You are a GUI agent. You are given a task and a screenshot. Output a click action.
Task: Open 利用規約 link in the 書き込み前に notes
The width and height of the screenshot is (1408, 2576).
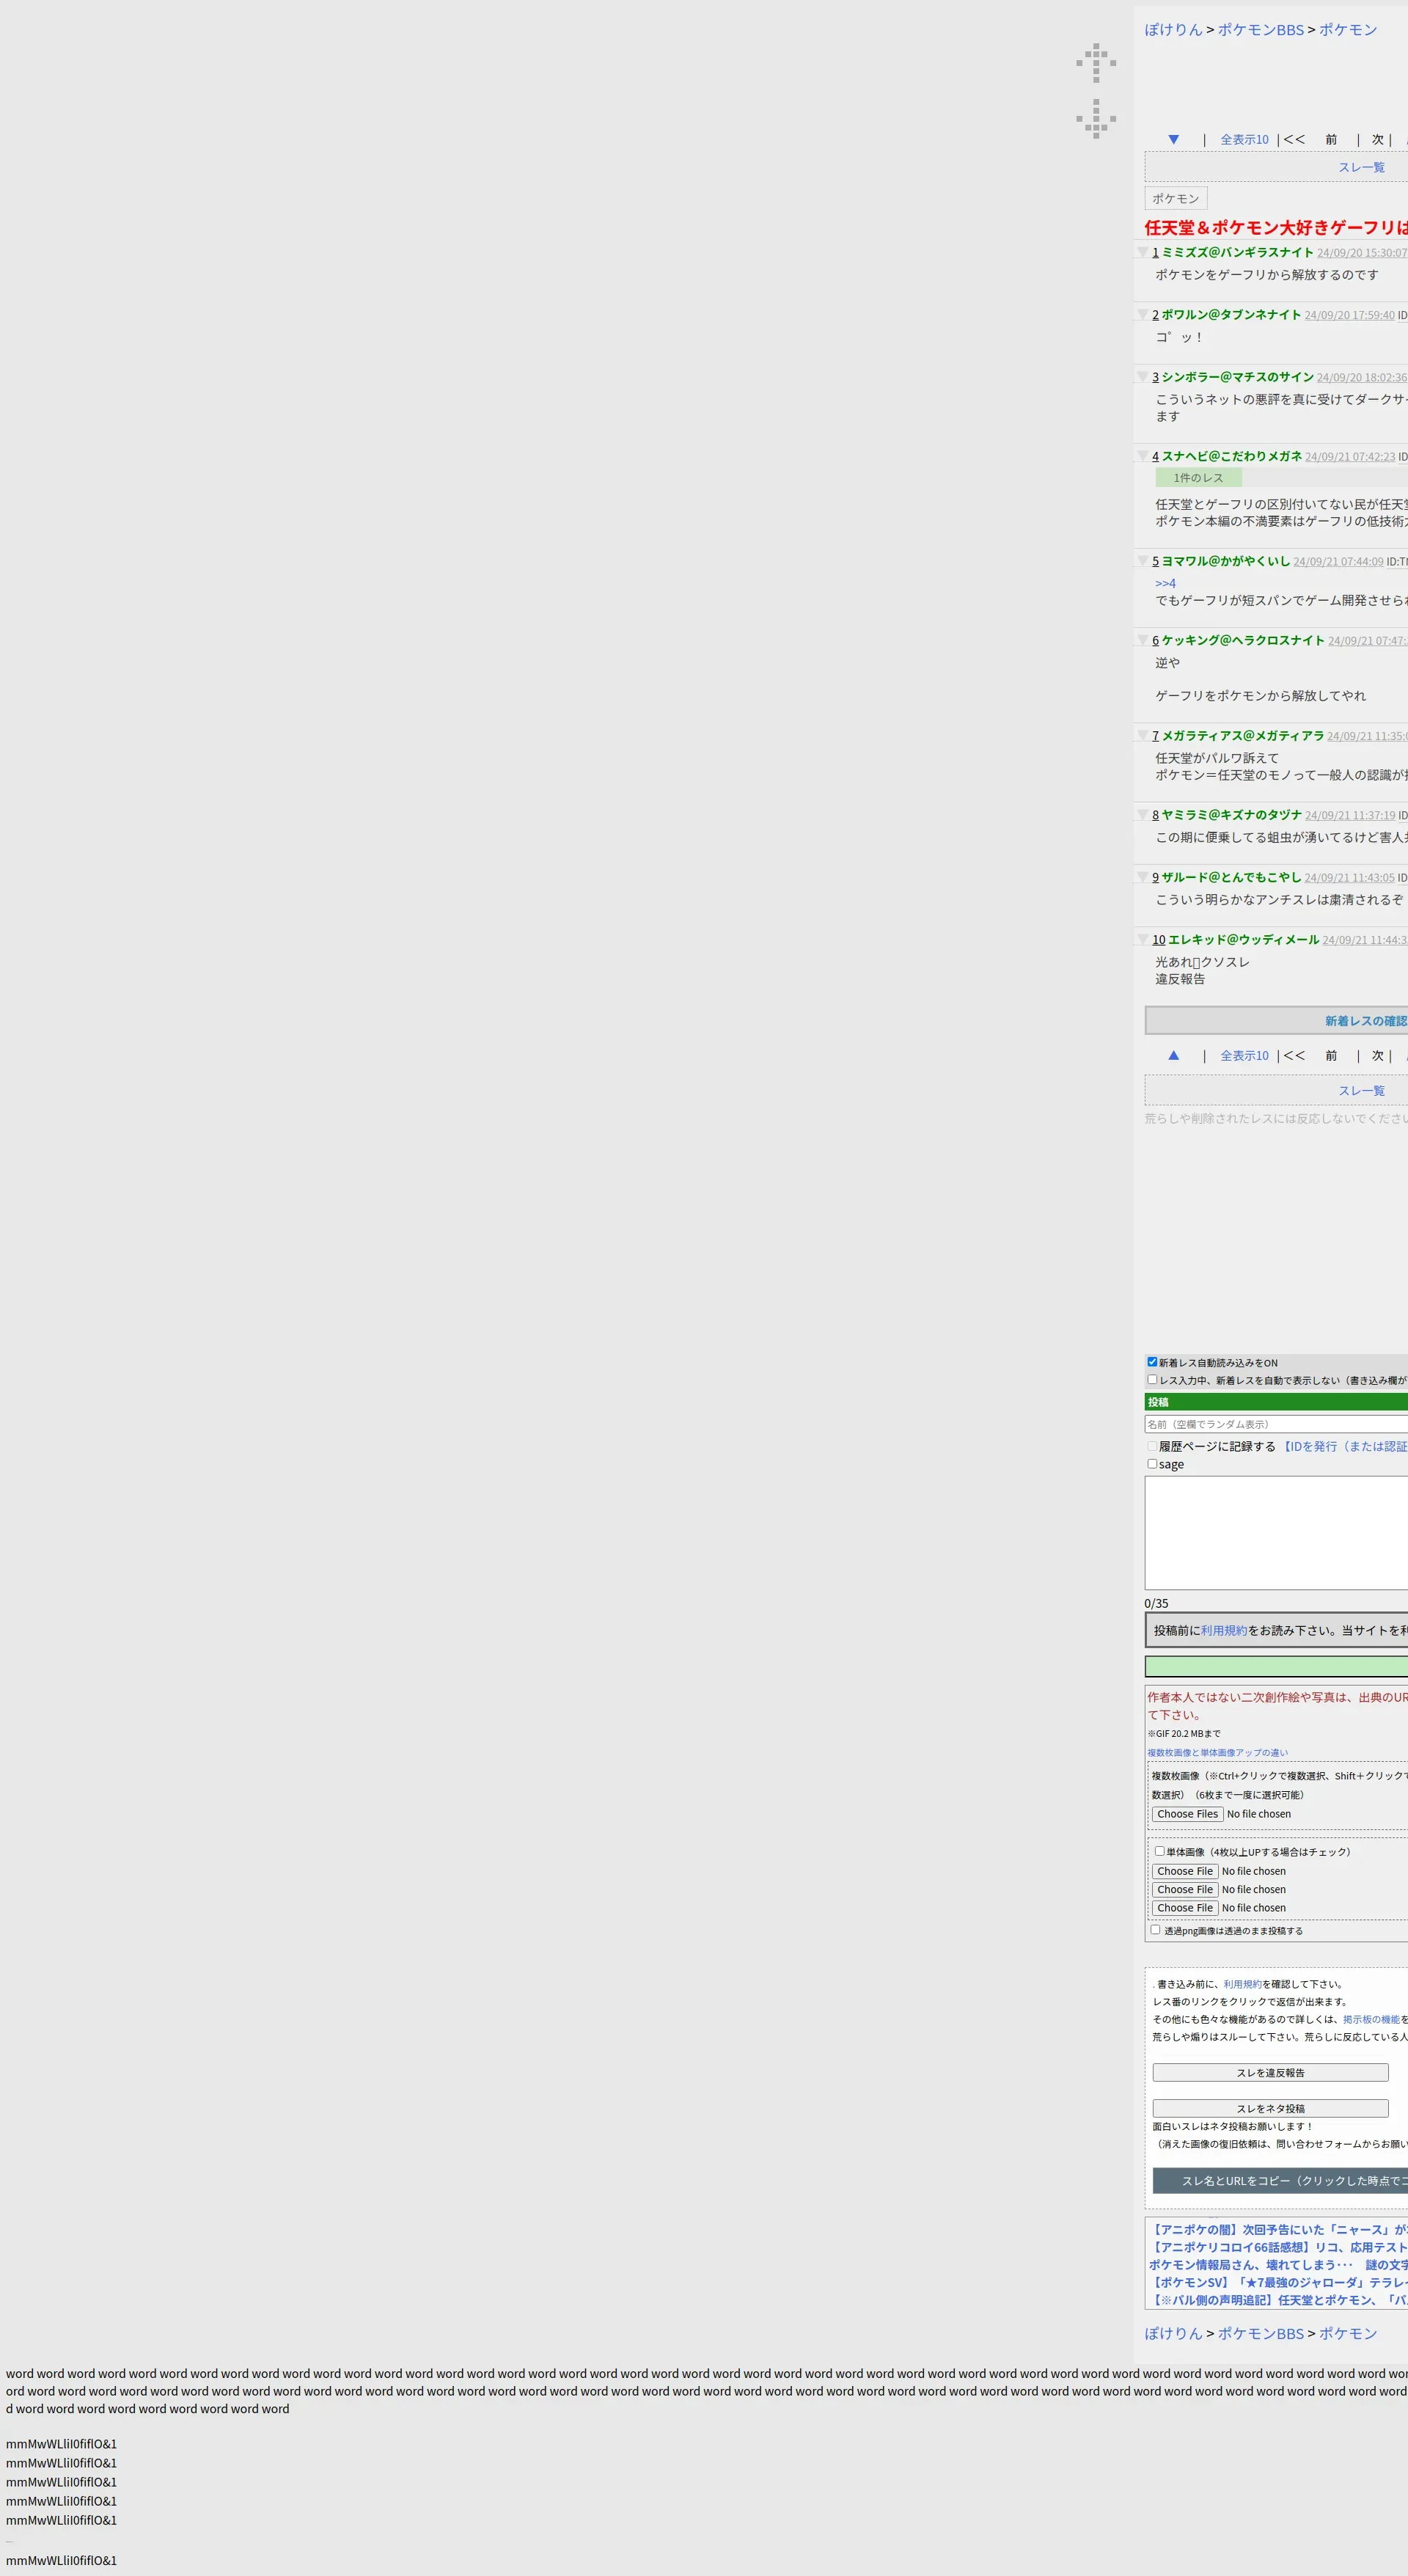(1242, 1984)
